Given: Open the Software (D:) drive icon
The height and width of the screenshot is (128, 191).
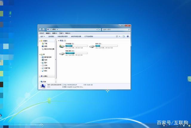Looking at the screenshot, I should click(92, 46).
